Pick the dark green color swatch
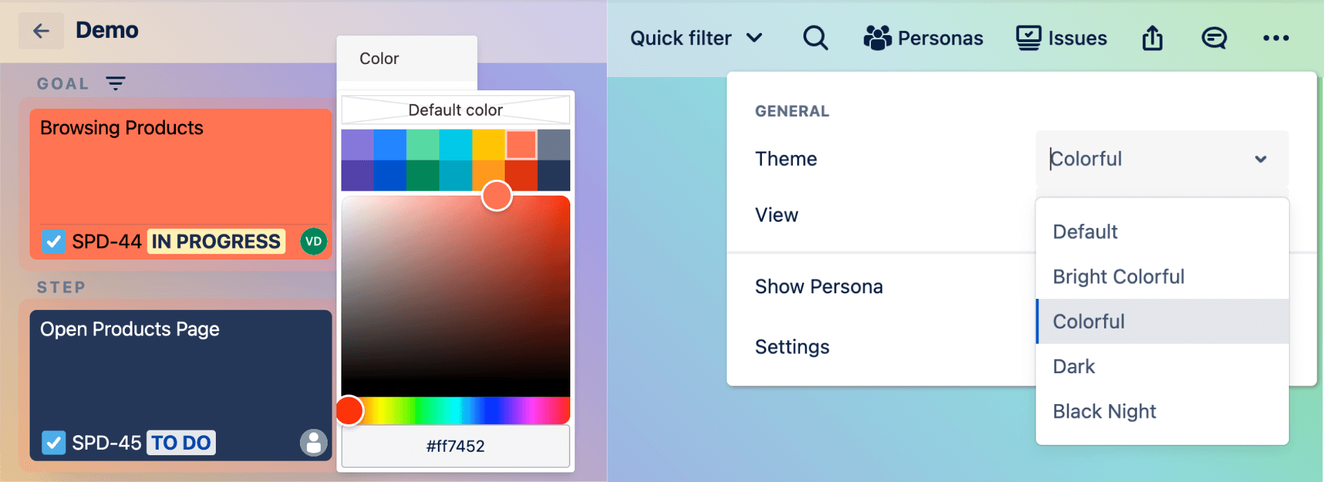This screenshot has height=482, width=1324. (x=423, y=176)
